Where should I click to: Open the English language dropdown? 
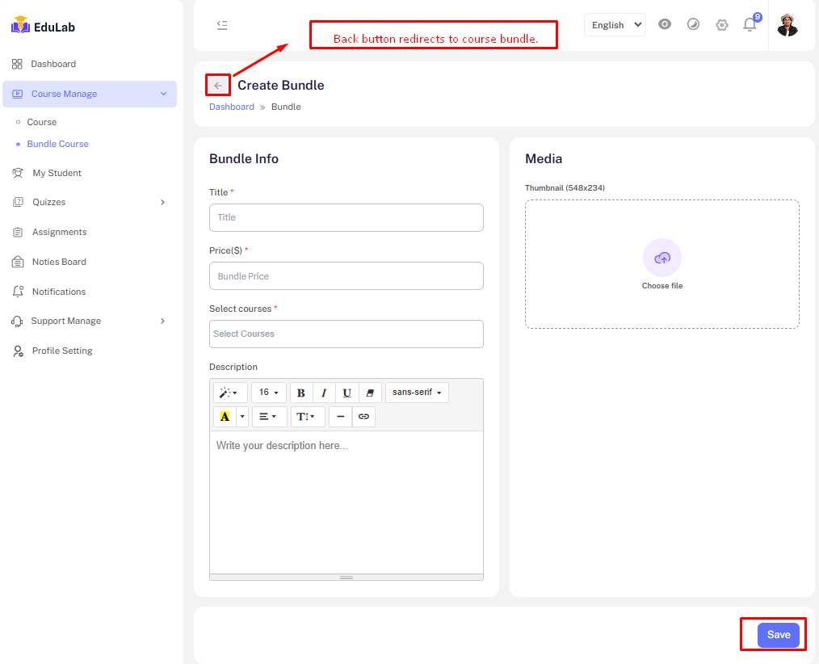tap(615, 25)
